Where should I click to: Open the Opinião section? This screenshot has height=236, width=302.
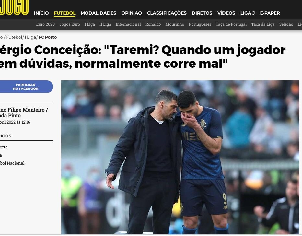132,13
